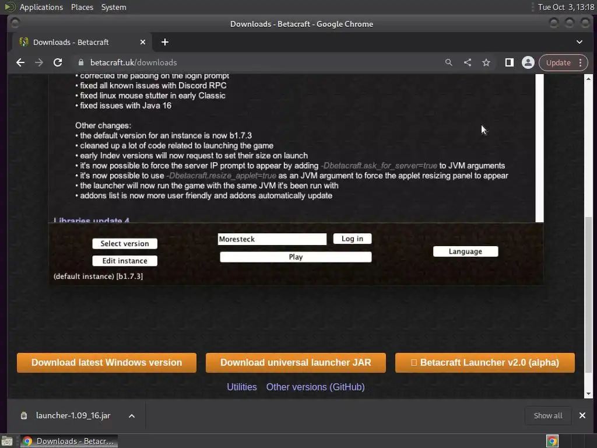Click the Moresteck username field
597x448 pixels.
click(x=272, y=239)
